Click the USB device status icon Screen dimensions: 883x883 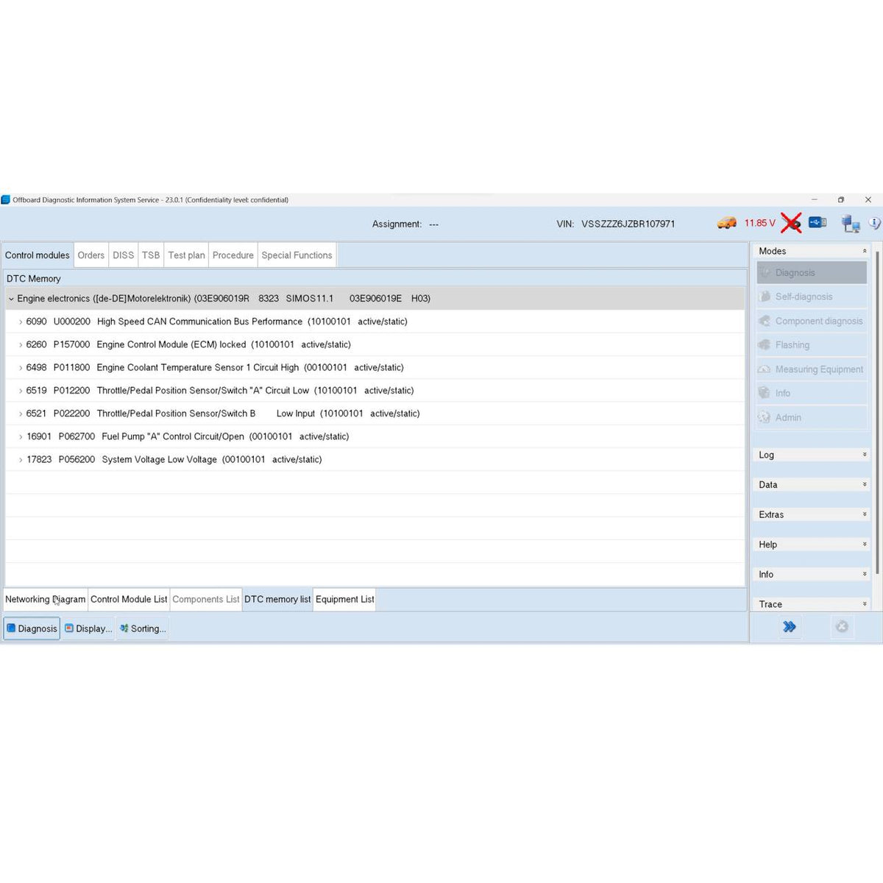818,221
